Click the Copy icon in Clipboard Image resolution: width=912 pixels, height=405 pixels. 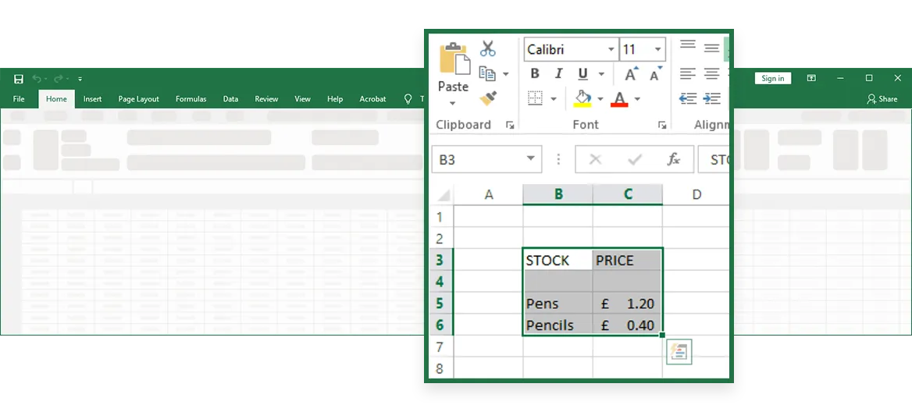(488, 73)
